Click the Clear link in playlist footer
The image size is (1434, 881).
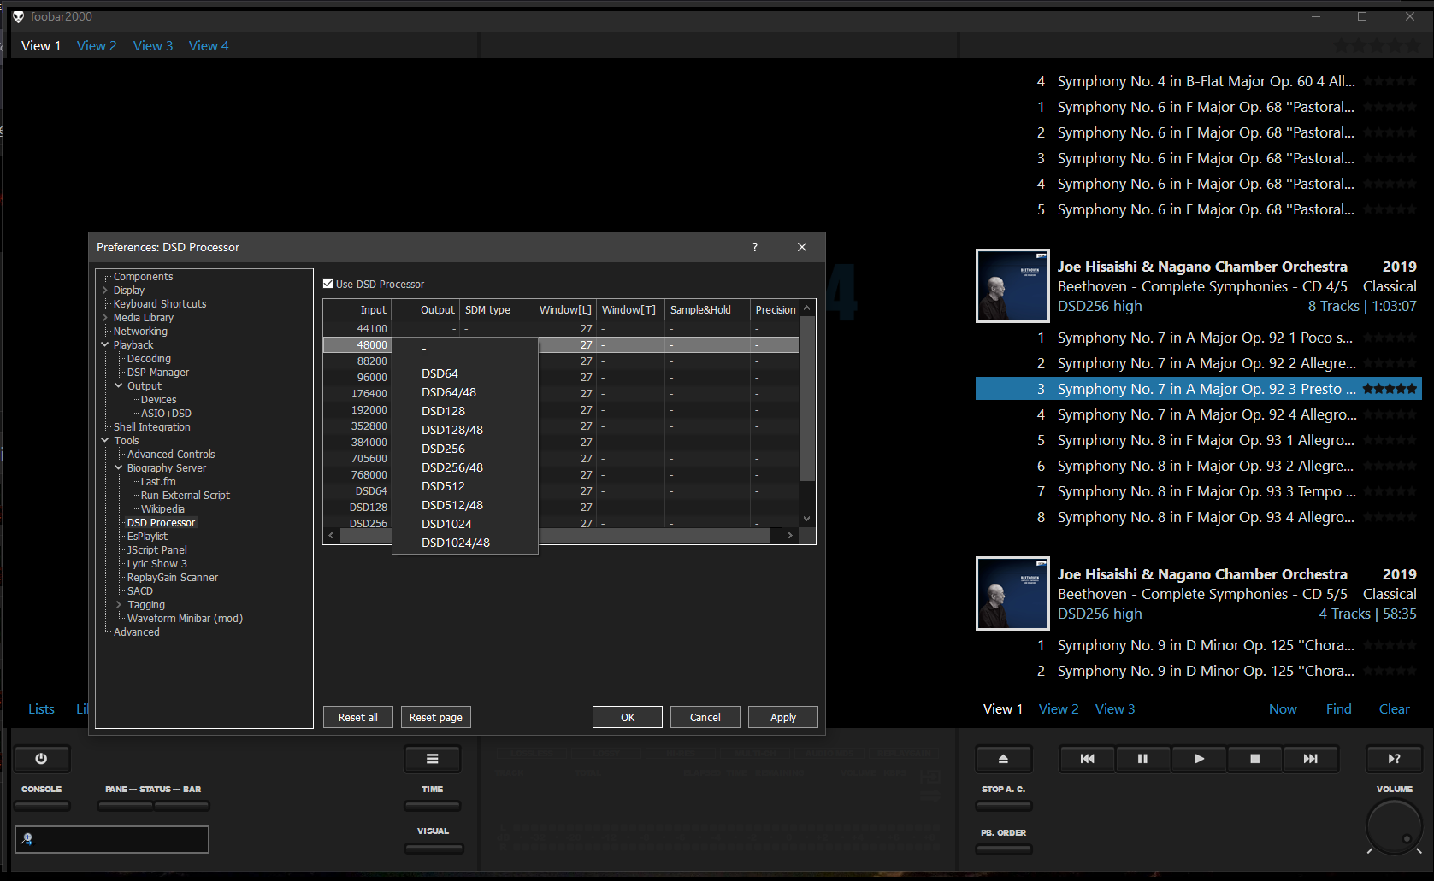click(1395, 709)
